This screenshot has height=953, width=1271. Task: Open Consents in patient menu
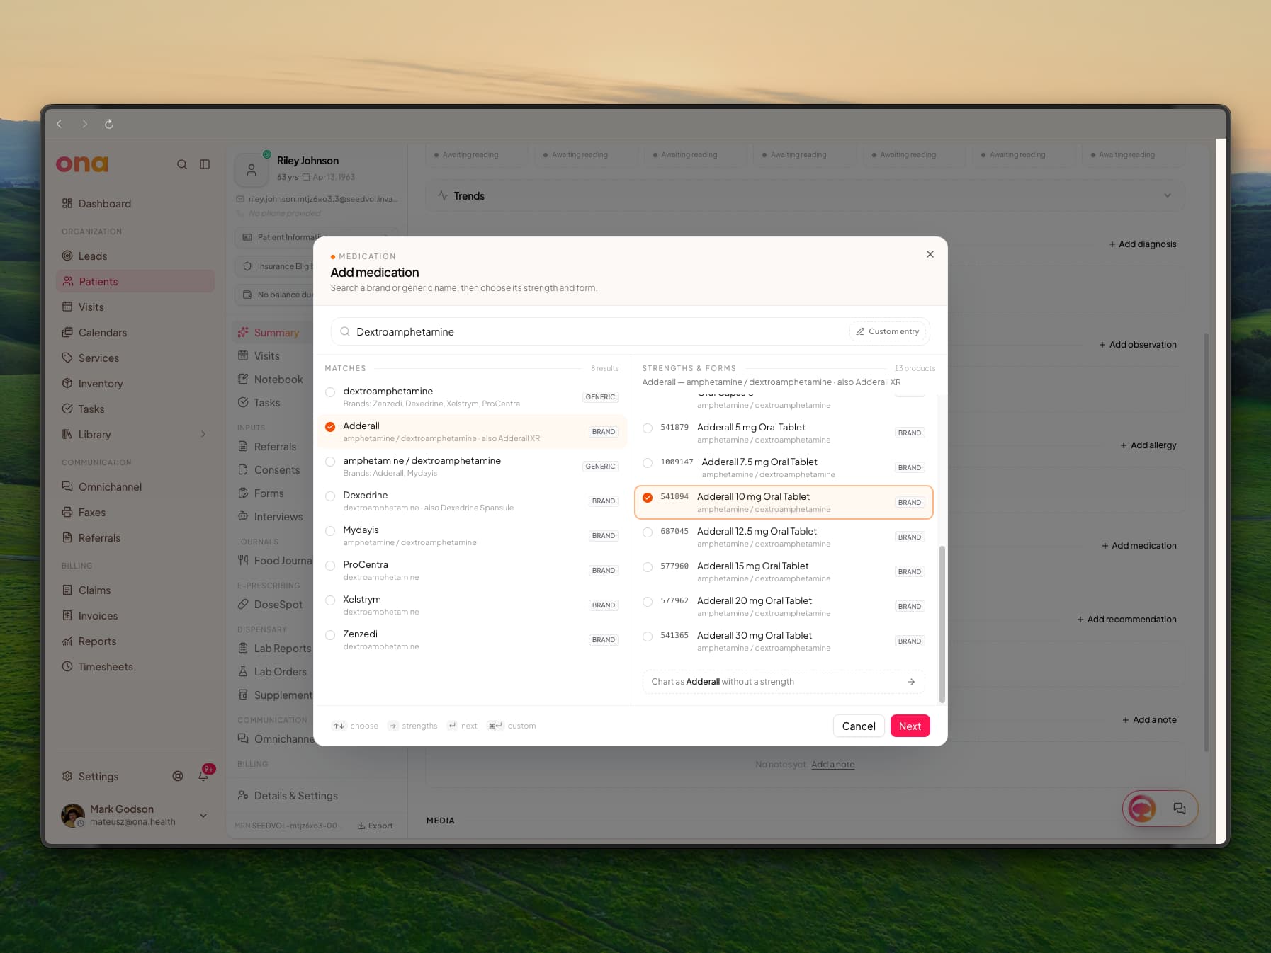tap(273, 470)
